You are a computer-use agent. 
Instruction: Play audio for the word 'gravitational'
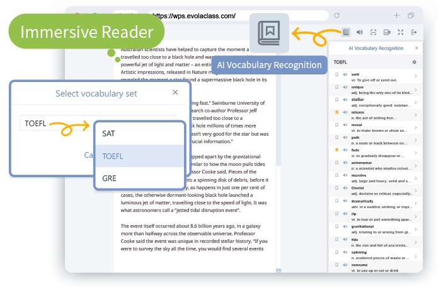pyautogui.click(x=345, y=226)
